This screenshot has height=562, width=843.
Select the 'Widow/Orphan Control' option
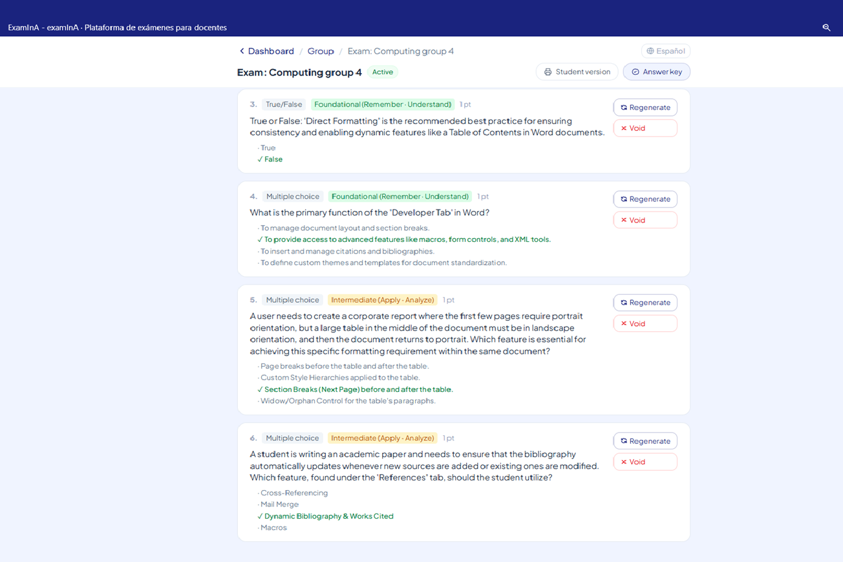[x=347, y=401]
